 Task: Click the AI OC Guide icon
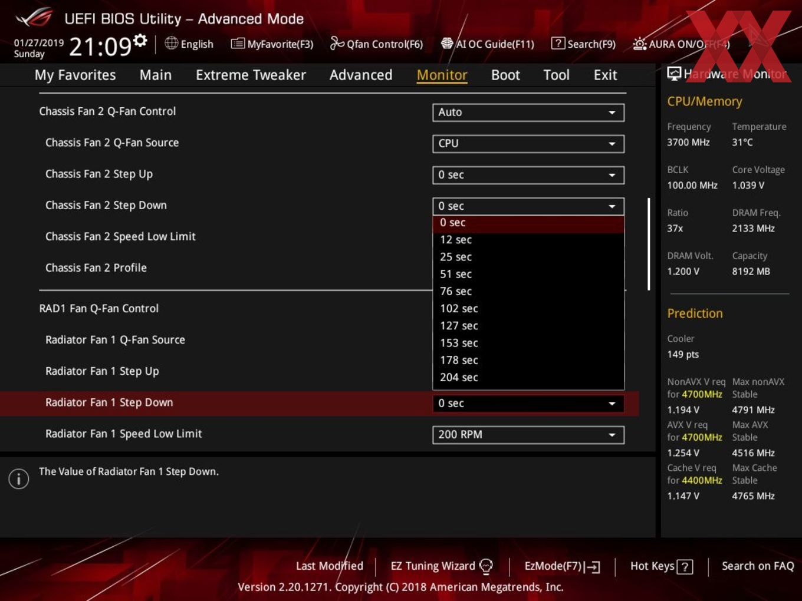click(447, 44)
